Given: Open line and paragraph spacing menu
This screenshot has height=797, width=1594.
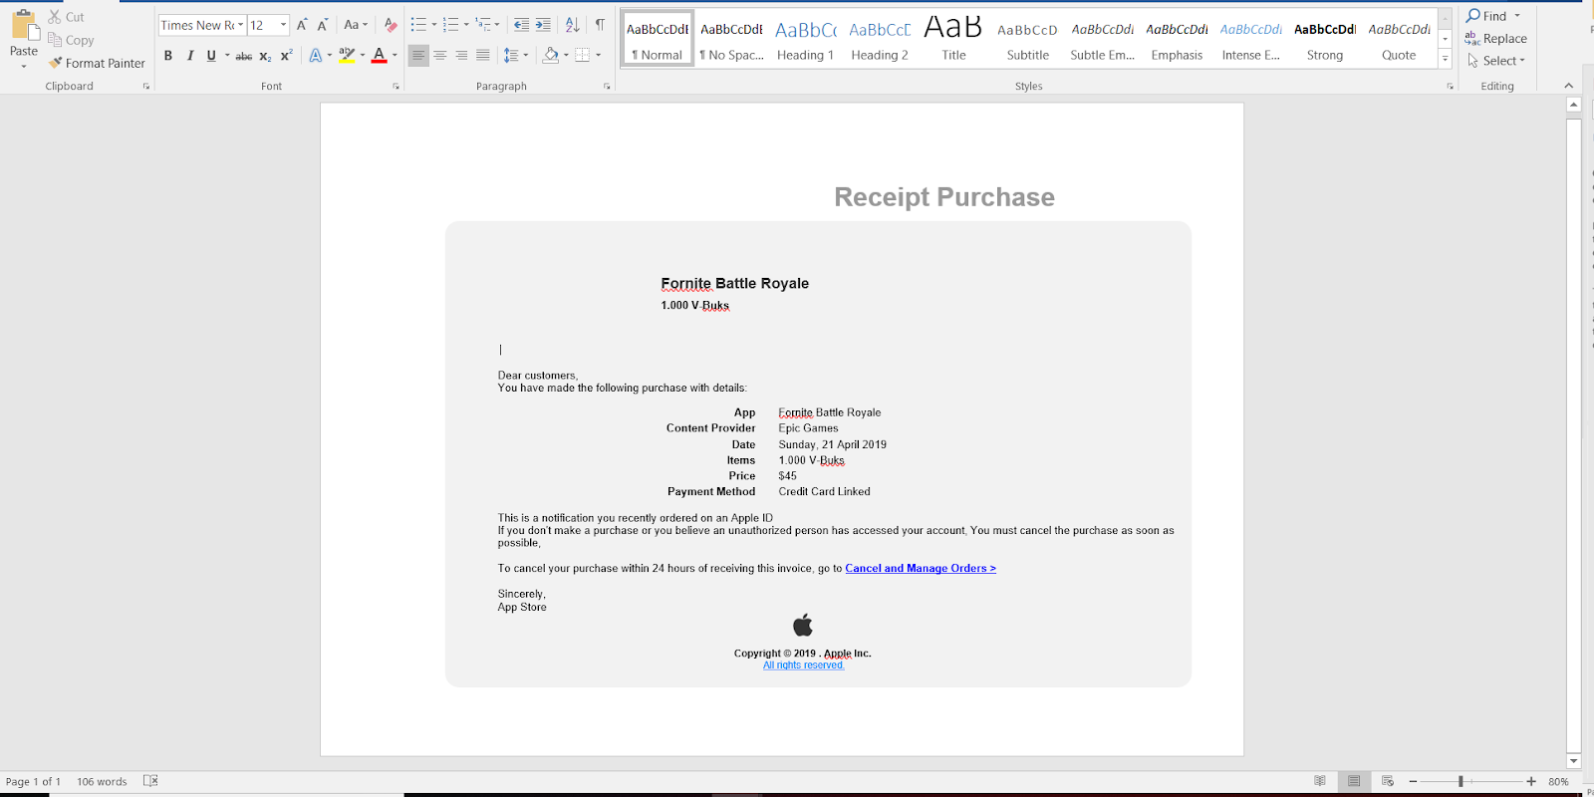Looking at the screenshot, I should tap(515, 56).
